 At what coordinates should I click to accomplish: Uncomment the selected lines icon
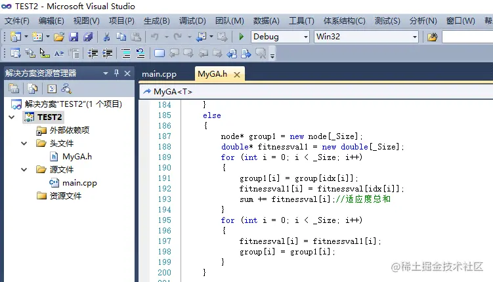pos(140,53)
